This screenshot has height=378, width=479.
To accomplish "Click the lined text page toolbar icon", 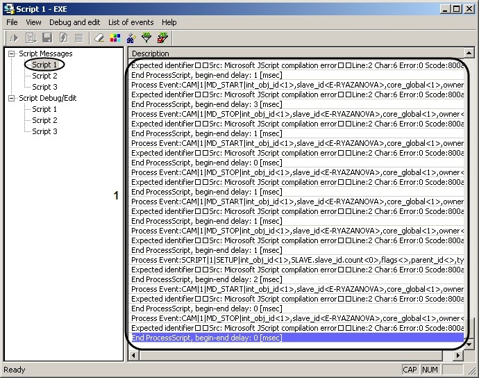I will pyautogui.click(x=79, y=38).
